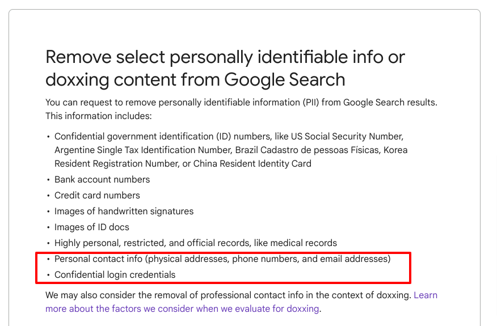Click "Images of handwritten signatures" list item
The image size is (497, 326).
click(x=124, y=211)
